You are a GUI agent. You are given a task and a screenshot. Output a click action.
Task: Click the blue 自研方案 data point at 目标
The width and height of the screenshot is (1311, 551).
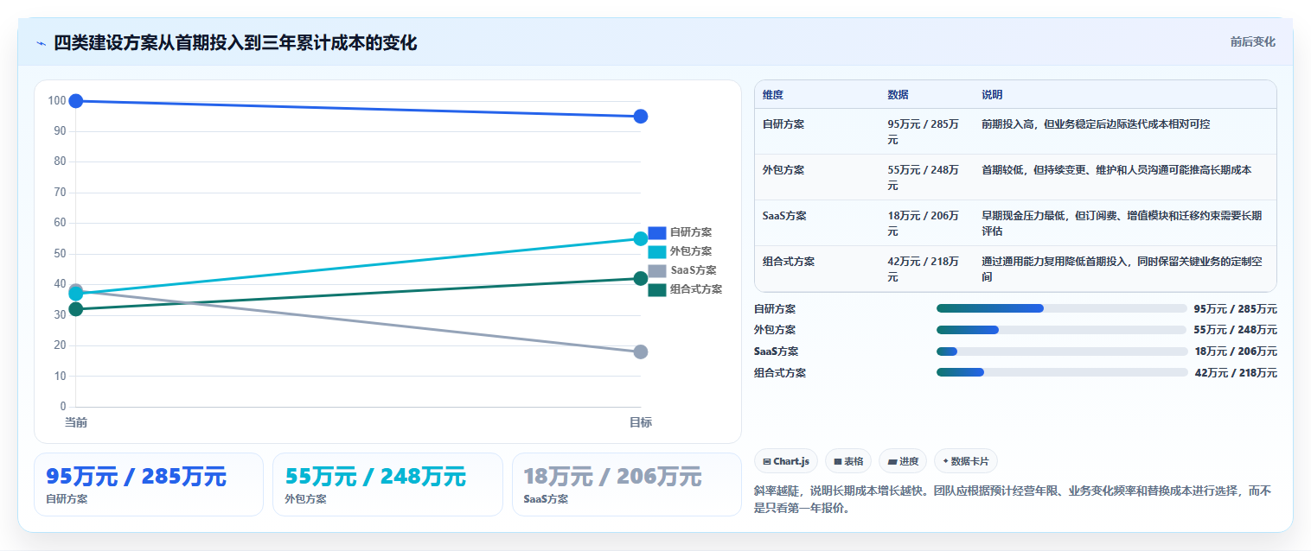pos(641,117)
